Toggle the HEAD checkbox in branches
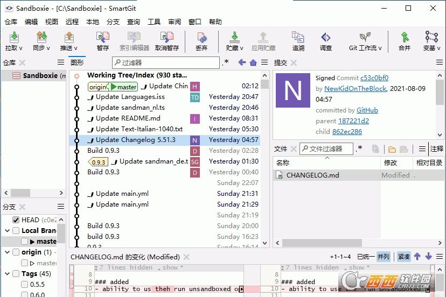The height and width of the screenshot is (297, 446). coord(16,220)
